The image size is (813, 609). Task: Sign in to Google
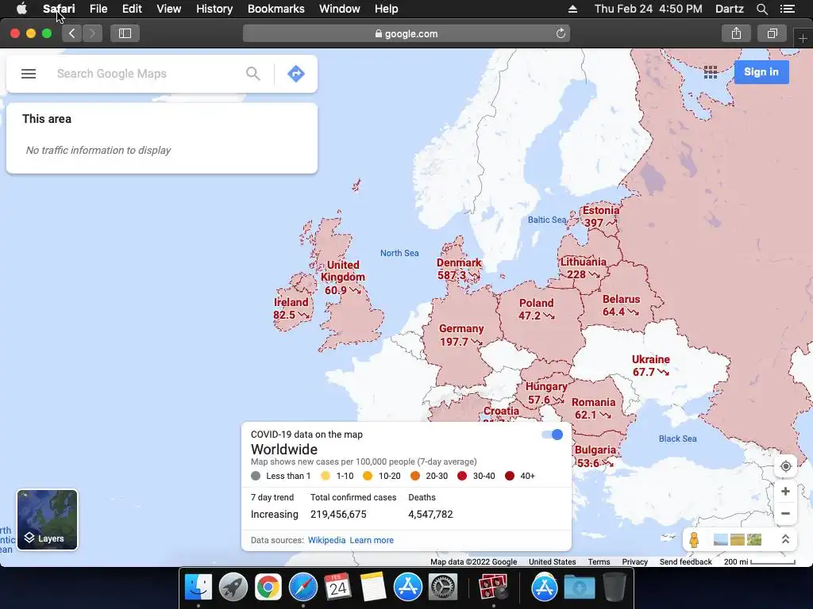761,72
